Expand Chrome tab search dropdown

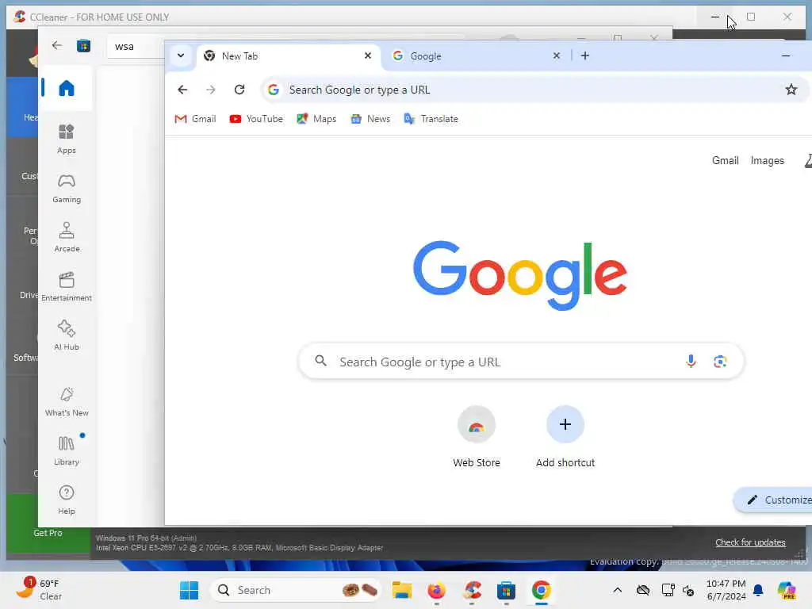point(181,56)
